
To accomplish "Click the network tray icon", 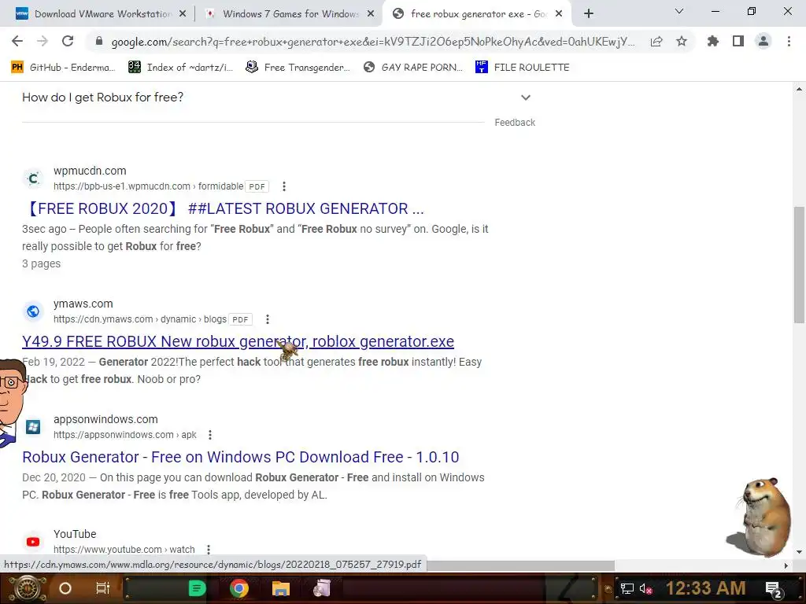I will [x=627, y=588].
